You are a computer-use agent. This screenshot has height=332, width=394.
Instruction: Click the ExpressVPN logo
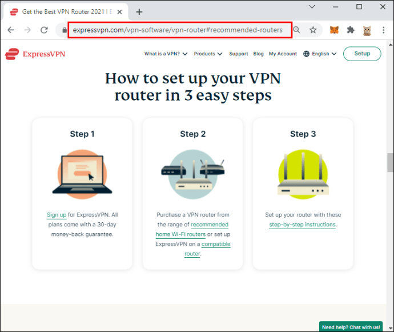coord(35,54)
